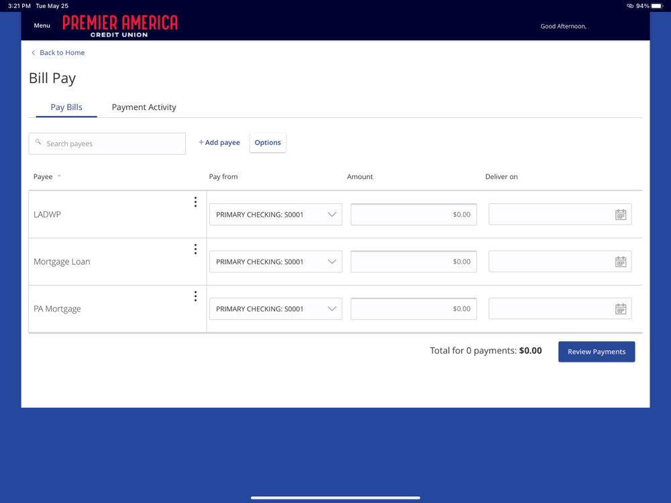The height and width of the screenshot is (503, 671).
Task: Open the three-dot menu for PA Mortgage
Action: point(195,296)
